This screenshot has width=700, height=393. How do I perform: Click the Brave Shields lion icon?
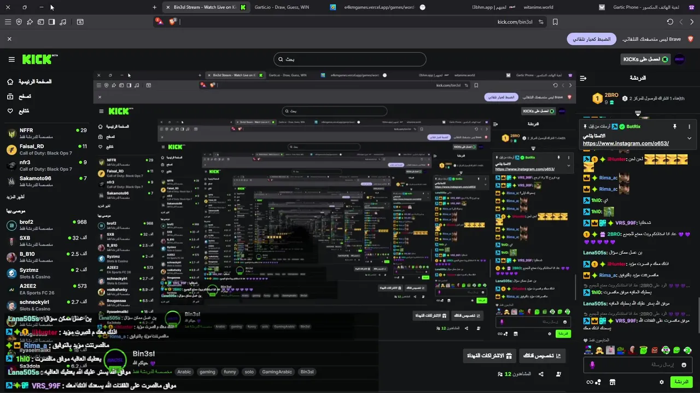[173, 22]
